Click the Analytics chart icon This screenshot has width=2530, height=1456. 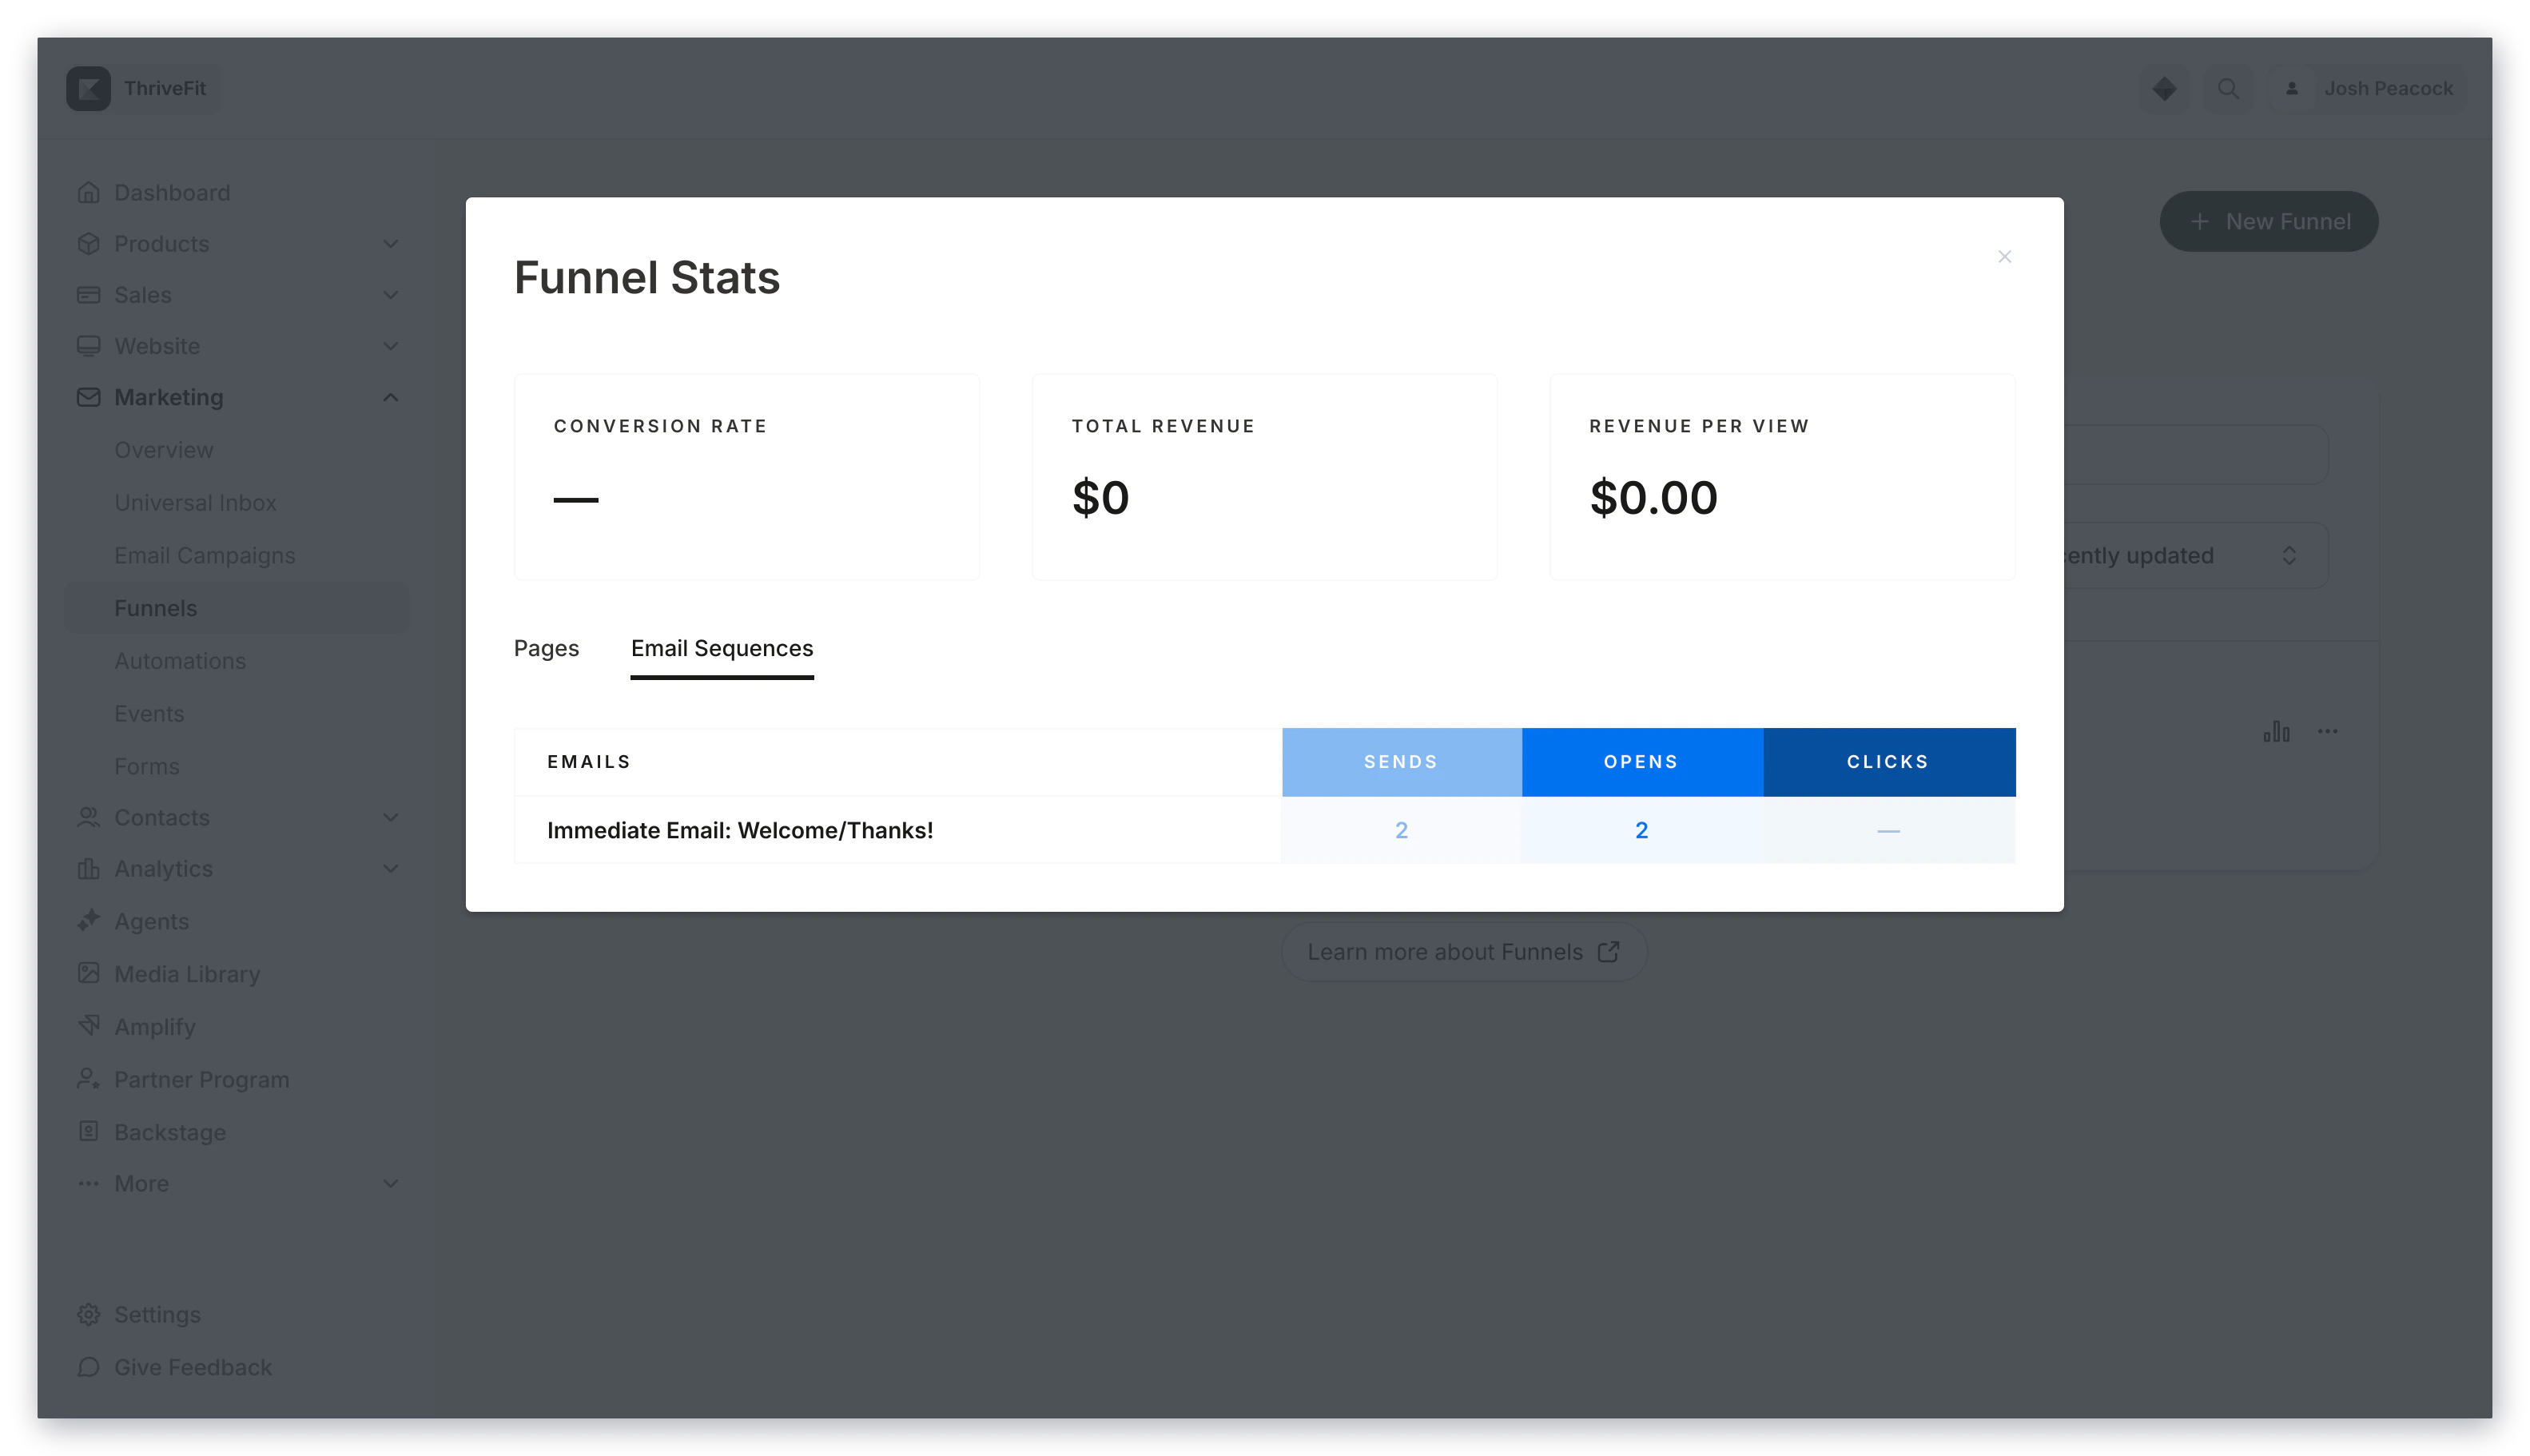(88, 868)
